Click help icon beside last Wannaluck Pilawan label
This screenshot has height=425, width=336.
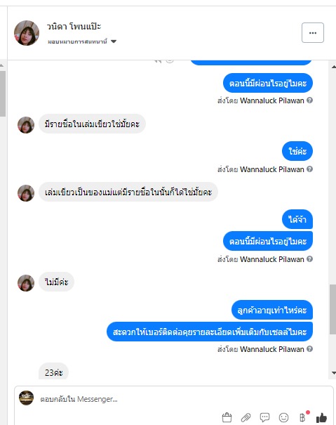point(310,349)
